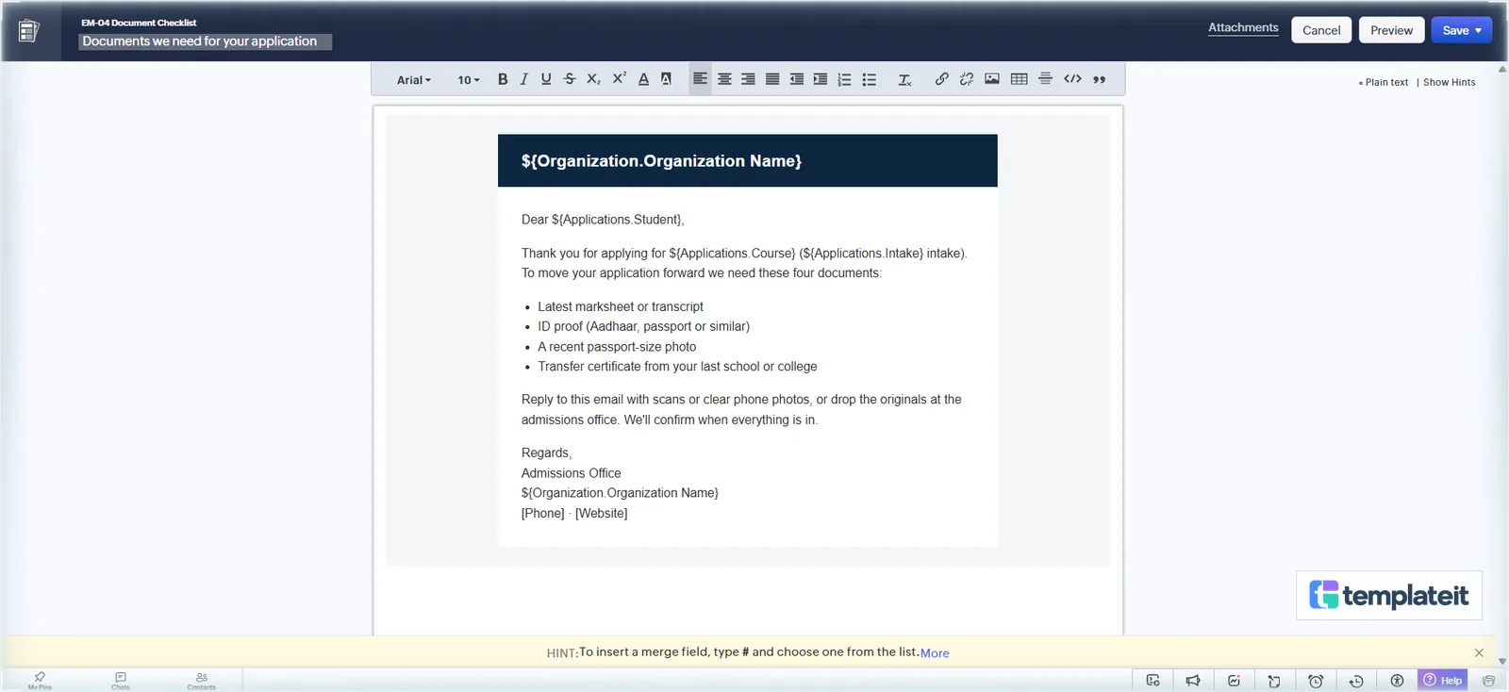Toggle subscript formatting
Screen dimensions: 1509x692
click(x=593, y=79)
